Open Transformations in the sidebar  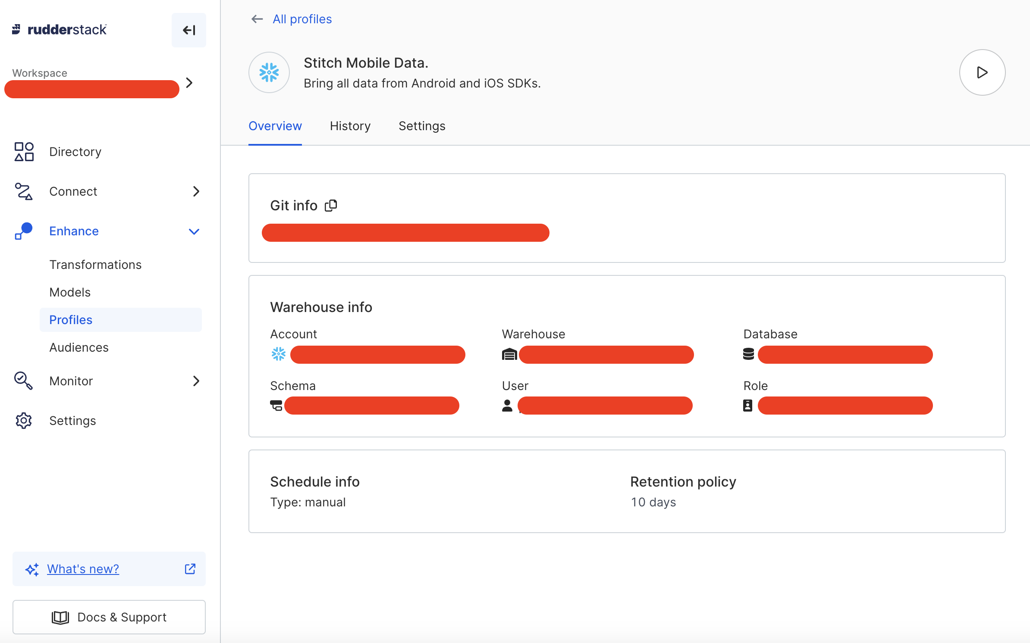(95, 265)
